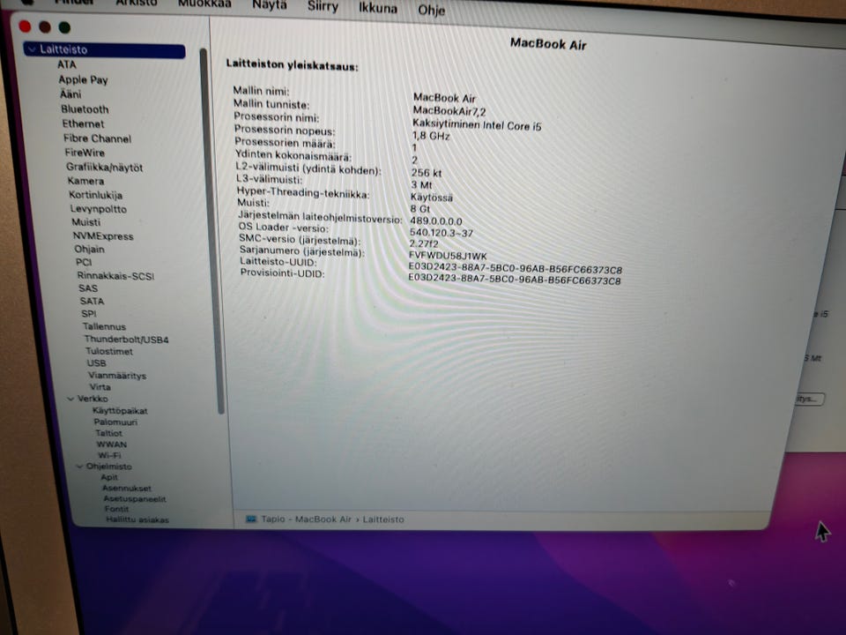
Task: Select Käyttöpaikat under Verkko
Action: pyautogui.click(x=120, y=410)
